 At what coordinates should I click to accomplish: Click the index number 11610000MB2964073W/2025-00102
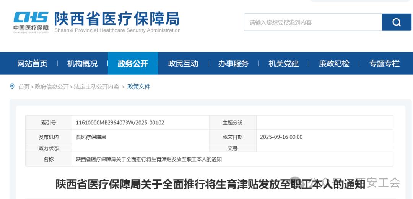pos(120,123)
